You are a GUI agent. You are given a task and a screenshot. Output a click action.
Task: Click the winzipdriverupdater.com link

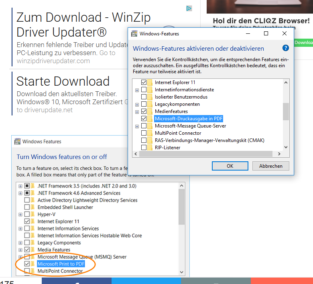click(x=53, y=61)
